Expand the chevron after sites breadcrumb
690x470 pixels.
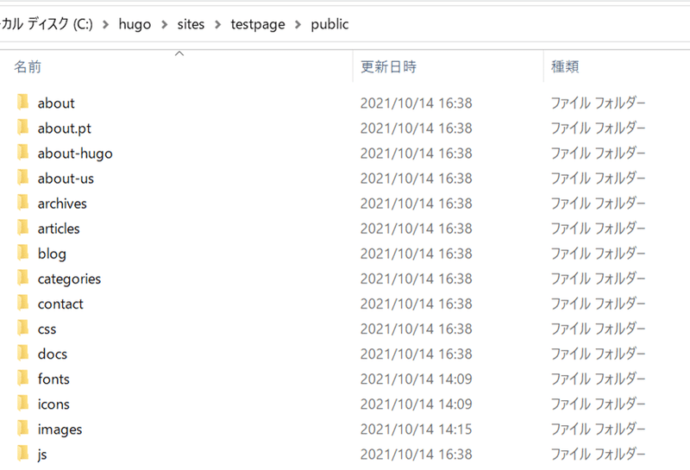coord(218,25)
